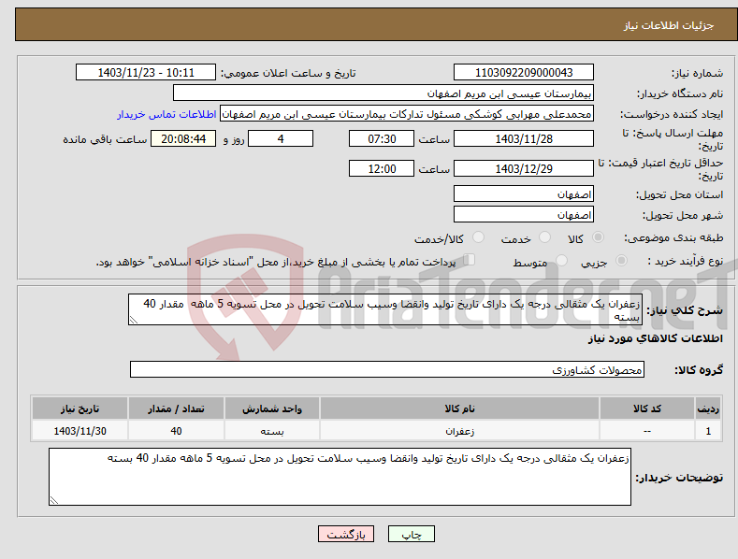The image size is (738, 559).
Task: Click the توضیحات خریدار label
Action: point(679,478)
